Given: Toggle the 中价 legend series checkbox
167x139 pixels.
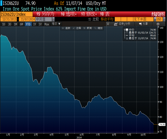Looking at the screenshot, I should pos(127,30).
